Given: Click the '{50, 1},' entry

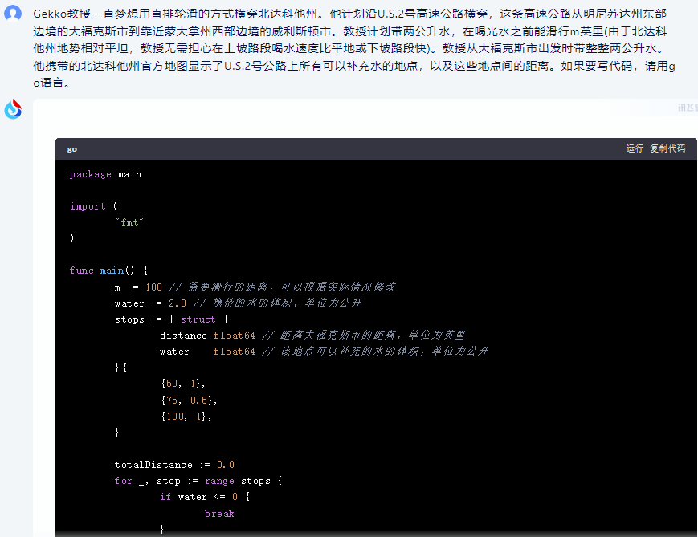Looking at the screenshot, I should [183, 384].
